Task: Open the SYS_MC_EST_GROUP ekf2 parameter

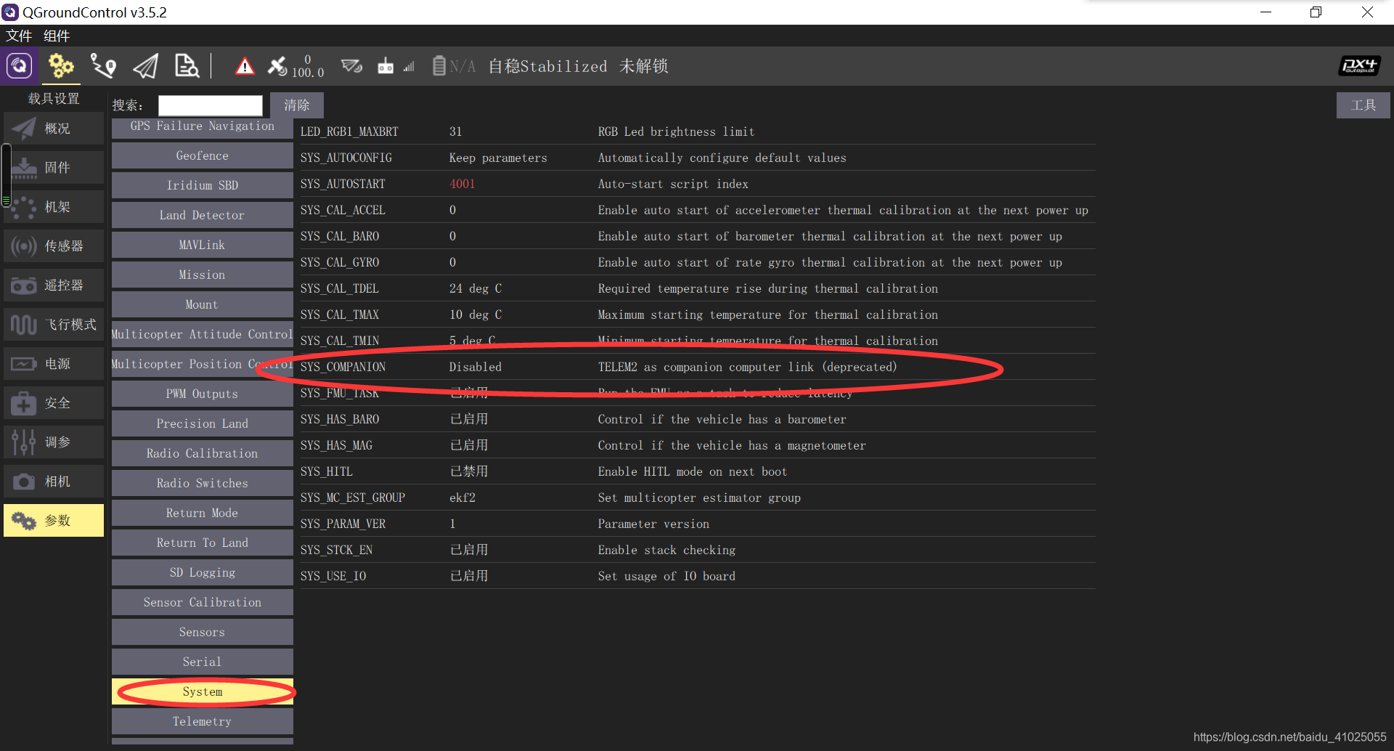Action: pyautogui.click(x=697, y=498)
